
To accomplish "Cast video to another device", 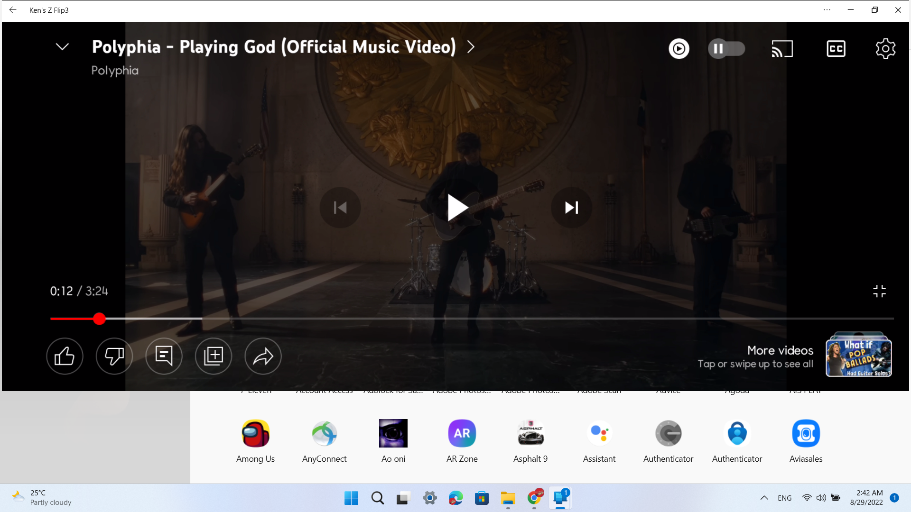I will coord(782,48).
